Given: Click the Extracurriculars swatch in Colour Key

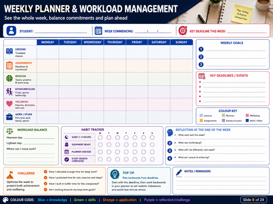Looking at the screenshot, I should click(223, 120).
